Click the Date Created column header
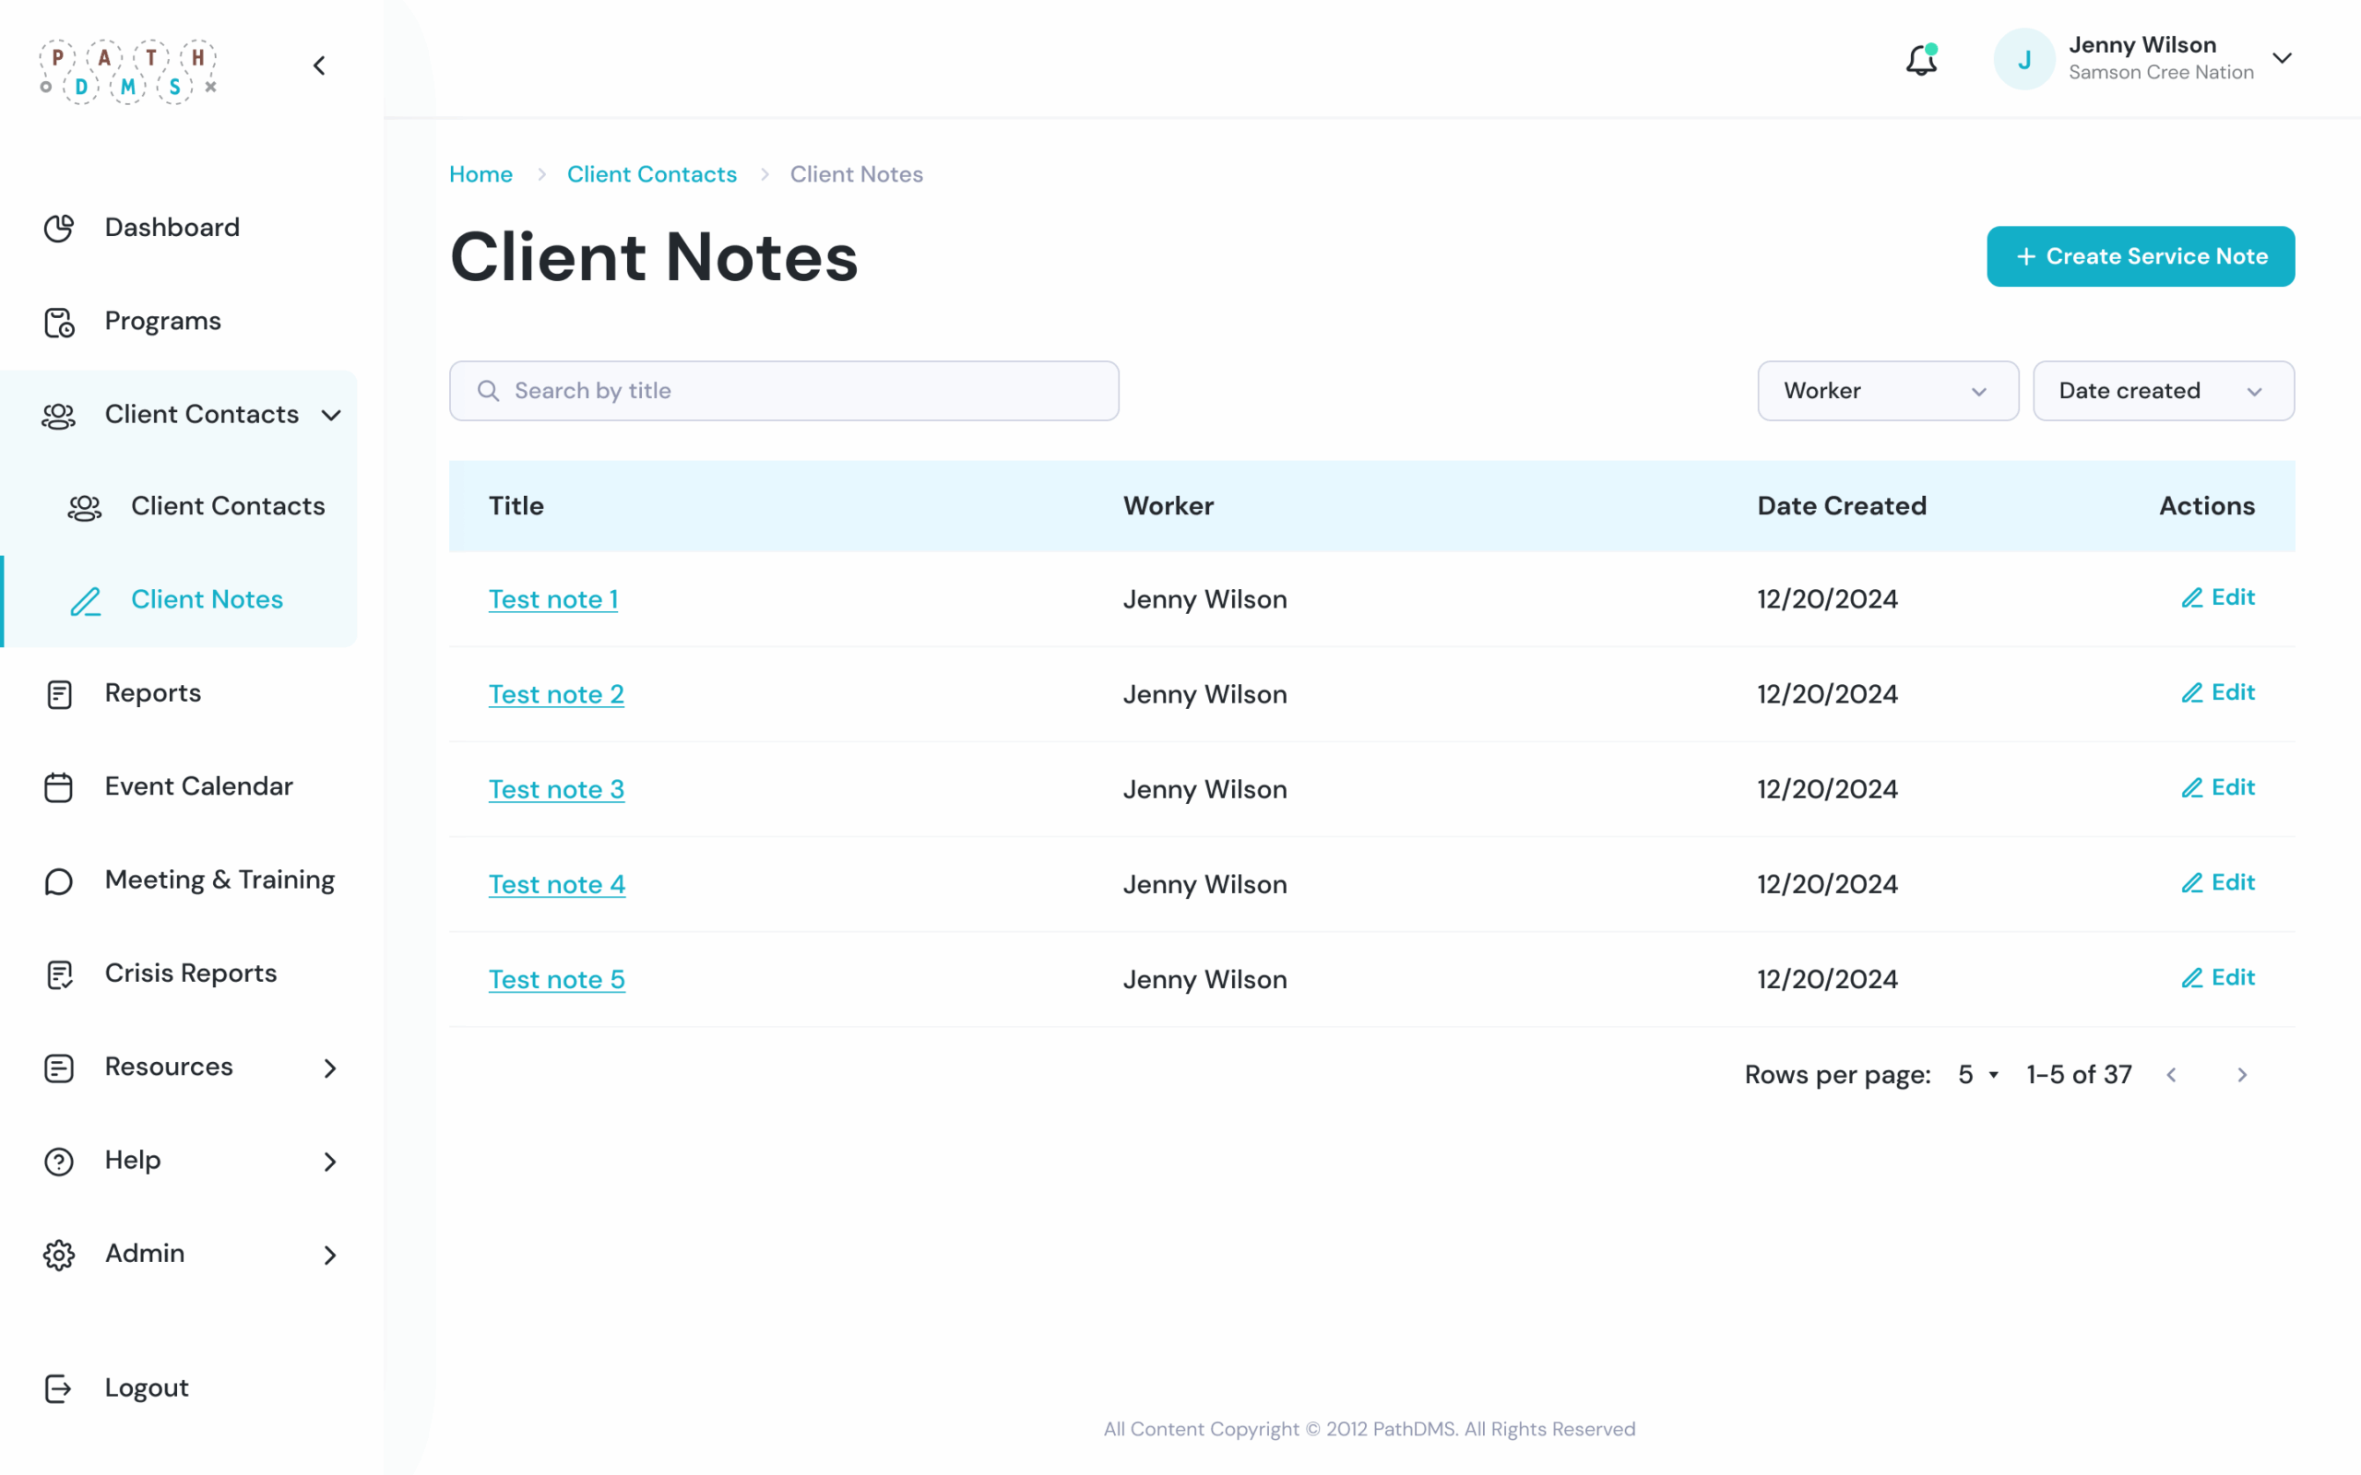 click(x=1842, y=505)
